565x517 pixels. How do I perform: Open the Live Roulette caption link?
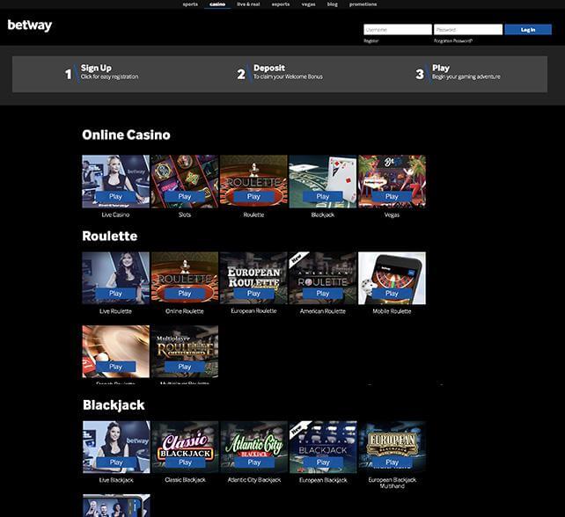pos(115,311)
